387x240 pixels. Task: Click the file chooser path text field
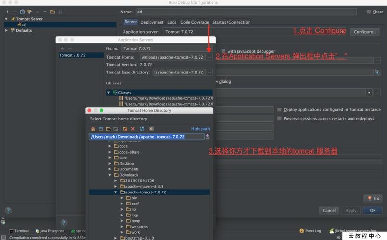(147, 137)
